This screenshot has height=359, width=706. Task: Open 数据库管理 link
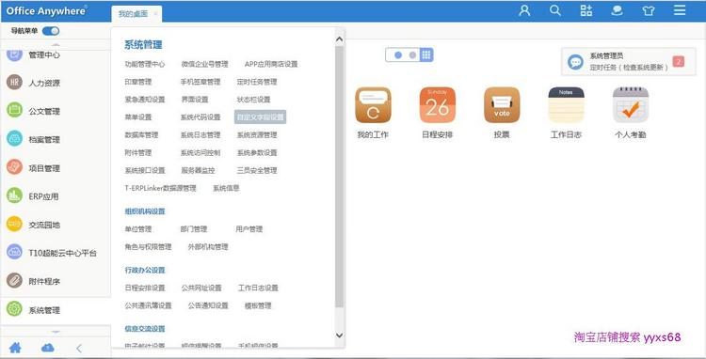(x=141, y=134)
